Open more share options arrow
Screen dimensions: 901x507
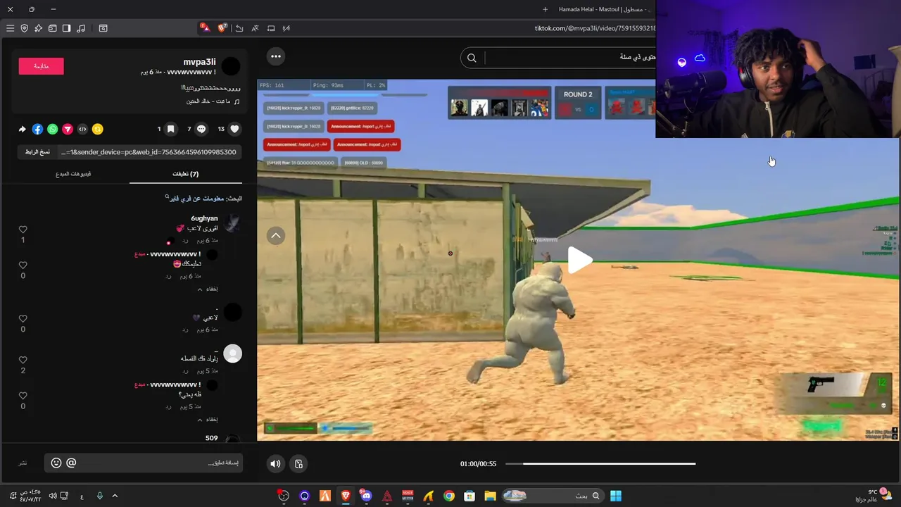tap(22, 129)
